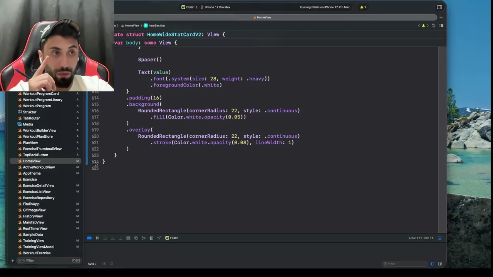Click the print description info icon

pyautogui.click(x=111, y=264)
